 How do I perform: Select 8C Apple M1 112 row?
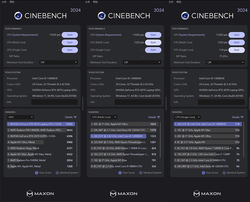pos(208,142)
